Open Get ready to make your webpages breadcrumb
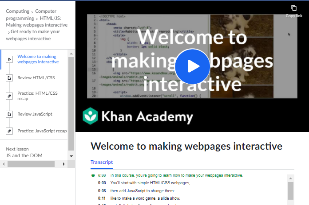 tap(33, 35)
